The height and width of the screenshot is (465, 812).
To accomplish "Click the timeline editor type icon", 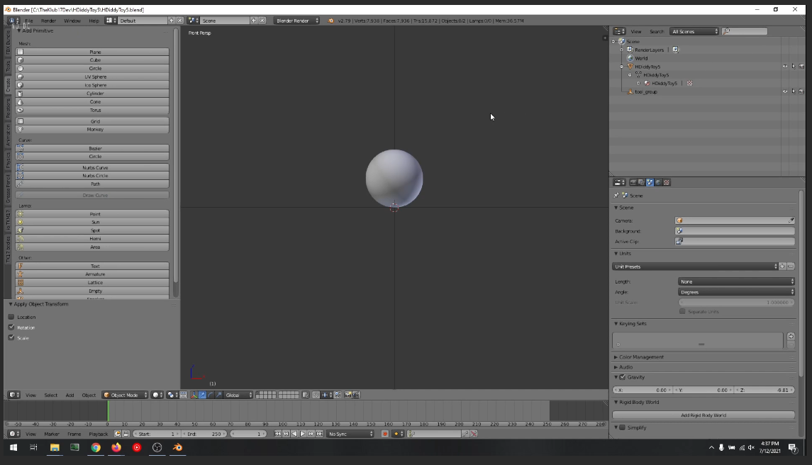I will [x=14, y=434].
